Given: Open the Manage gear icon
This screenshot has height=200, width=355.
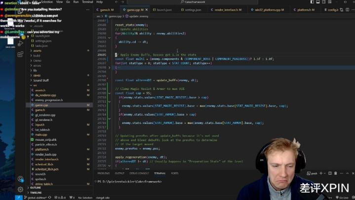Looking at the screenshot, I should pyautogui.click(x=20, y=189).
